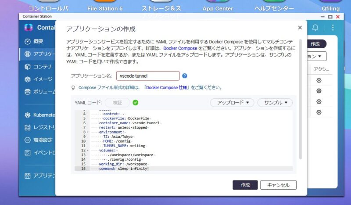Click the working_dir: /workspace line
The width and height of the screenshot is (351, 205).
pos(123,164)
